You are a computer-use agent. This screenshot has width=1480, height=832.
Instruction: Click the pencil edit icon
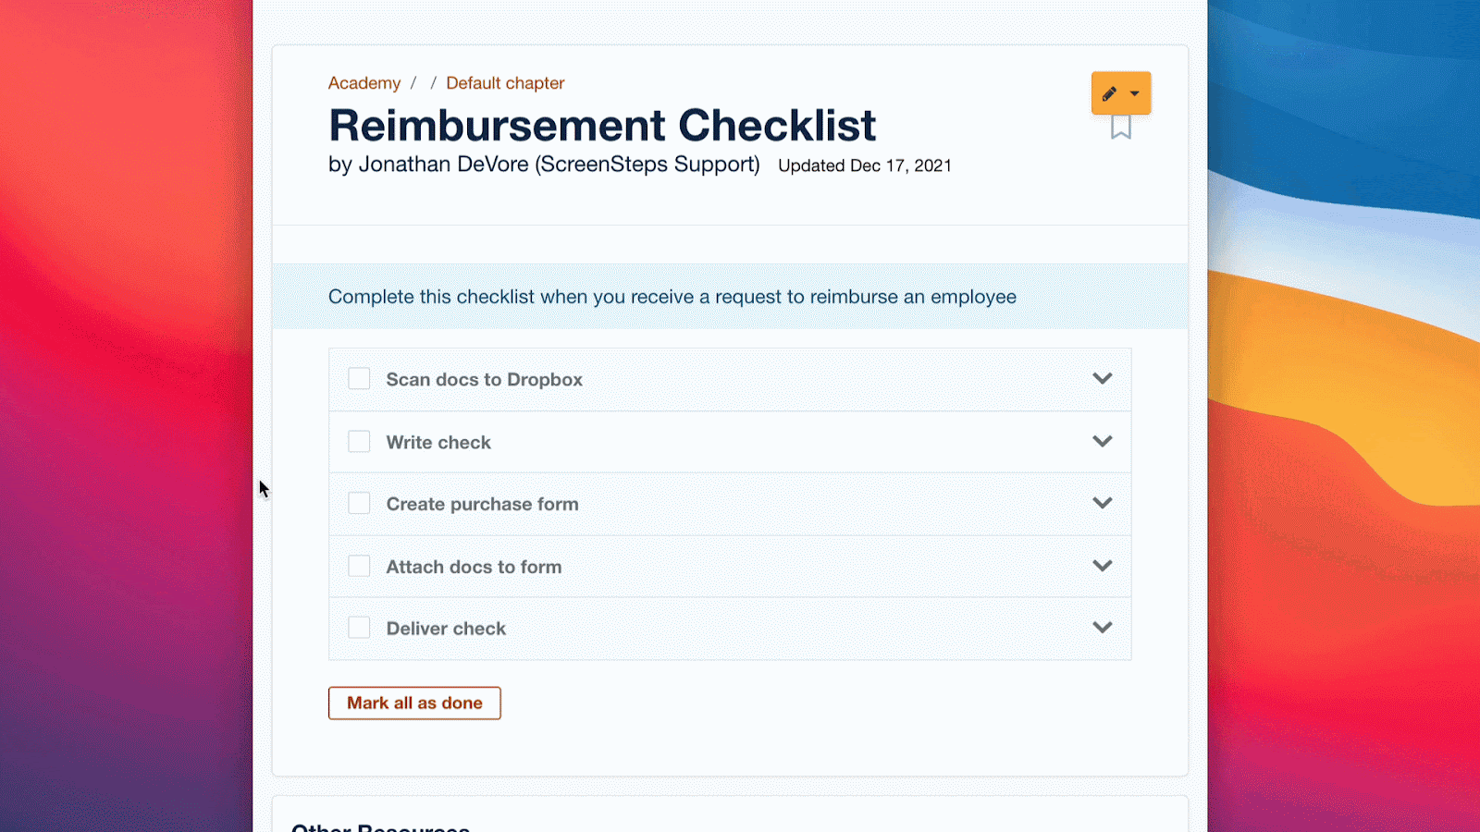click(1109, 93)
